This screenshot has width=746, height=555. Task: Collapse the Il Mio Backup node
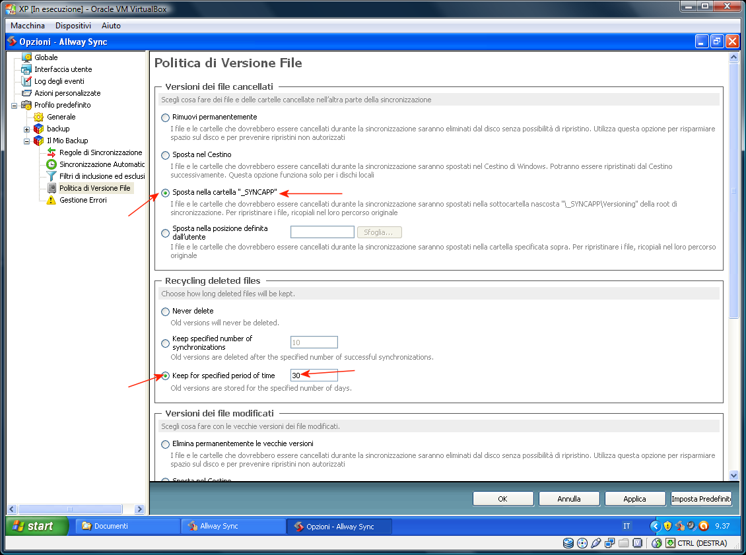tap(26, 141)
